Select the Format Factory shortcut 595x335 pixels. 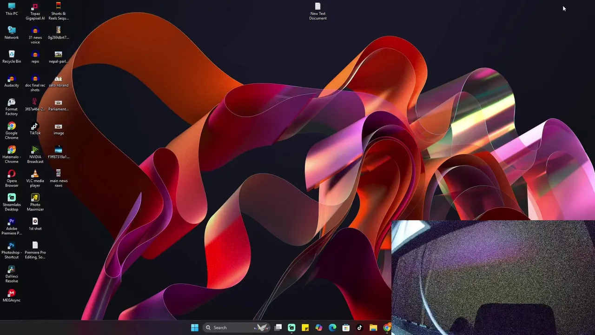(x=12, y=107)
